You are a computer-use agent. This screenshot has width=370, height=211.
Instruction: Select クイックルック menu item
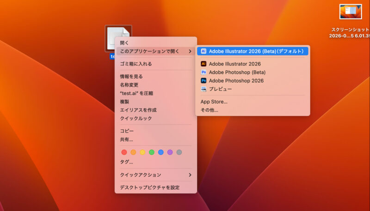coord(156,119)
